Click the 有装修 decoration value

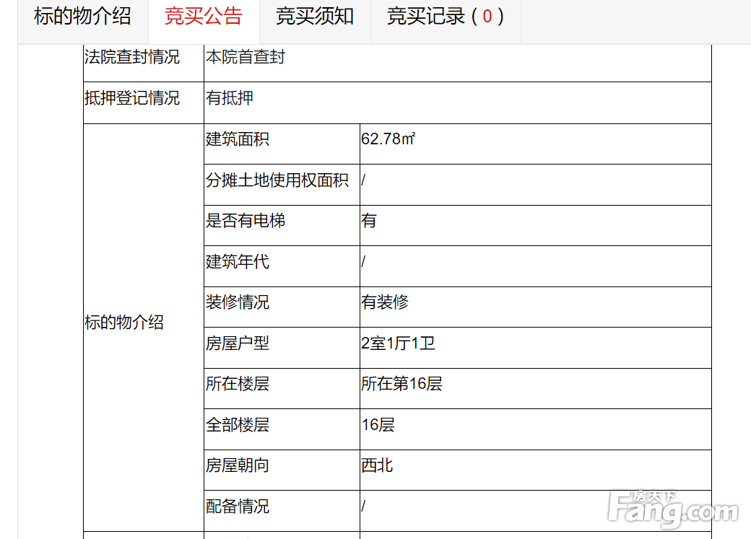tap(385, 302)
